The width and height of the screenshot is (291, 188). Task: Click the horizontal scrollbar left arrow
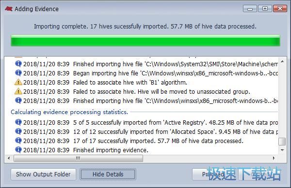[x=9, y=158]
